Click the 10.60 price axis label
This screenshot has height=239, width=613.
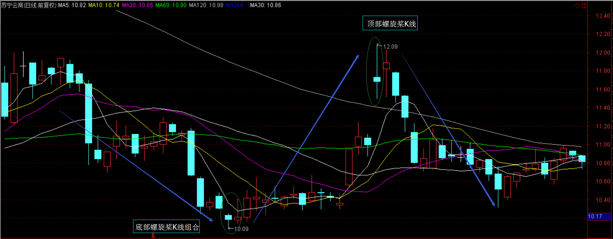pyautogui.click(x=603, y=182)
